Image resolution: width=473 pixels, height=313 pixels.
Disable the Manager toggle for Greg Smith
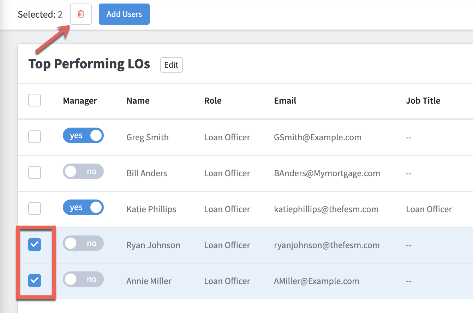coord(83,135)
